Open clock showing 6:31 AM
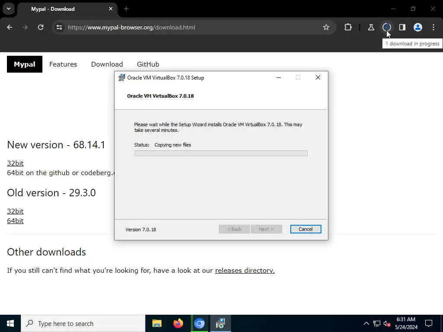443x332 pixels. pyautogui.click(x=406, y=323)
